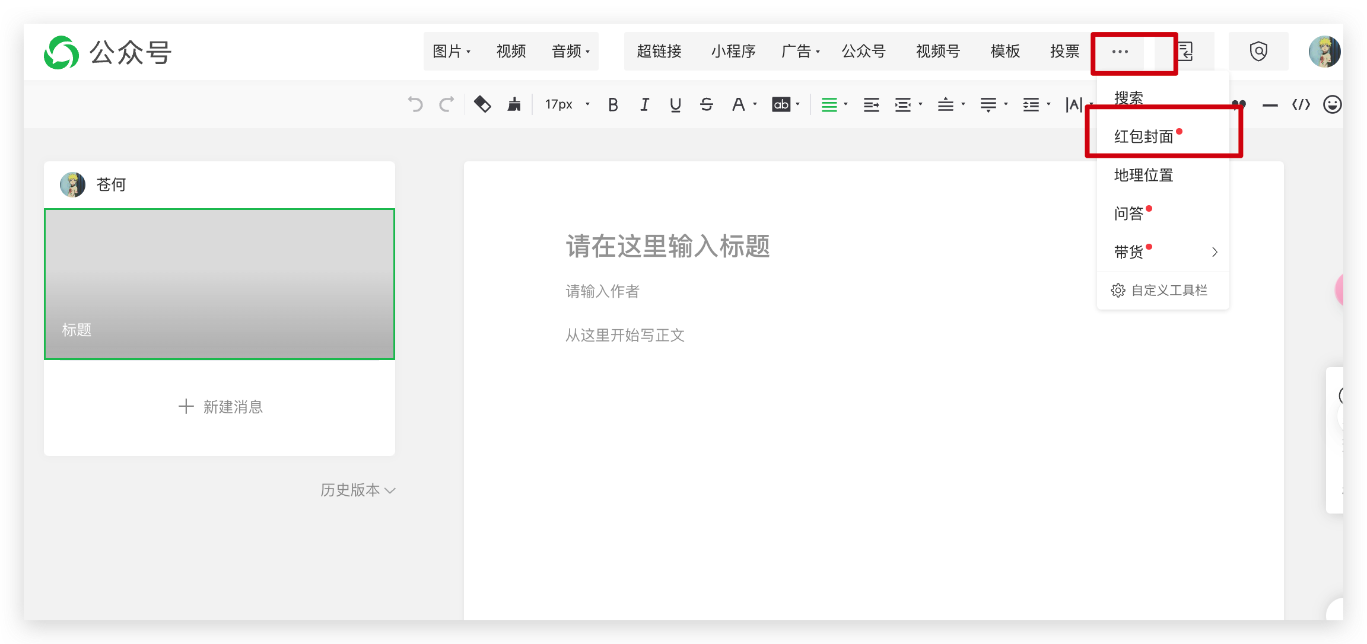
Task: Click the 苍何 account name
Action: [111, 184]
